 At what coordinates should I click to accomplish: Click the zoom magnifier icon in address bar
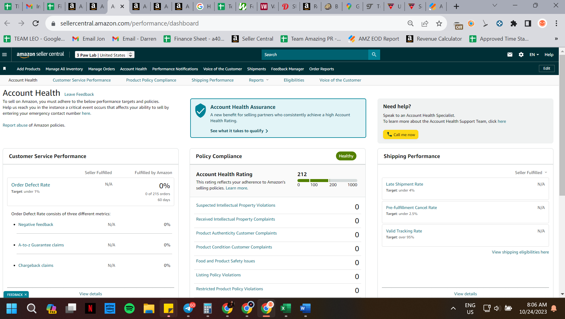coord(411,23)
